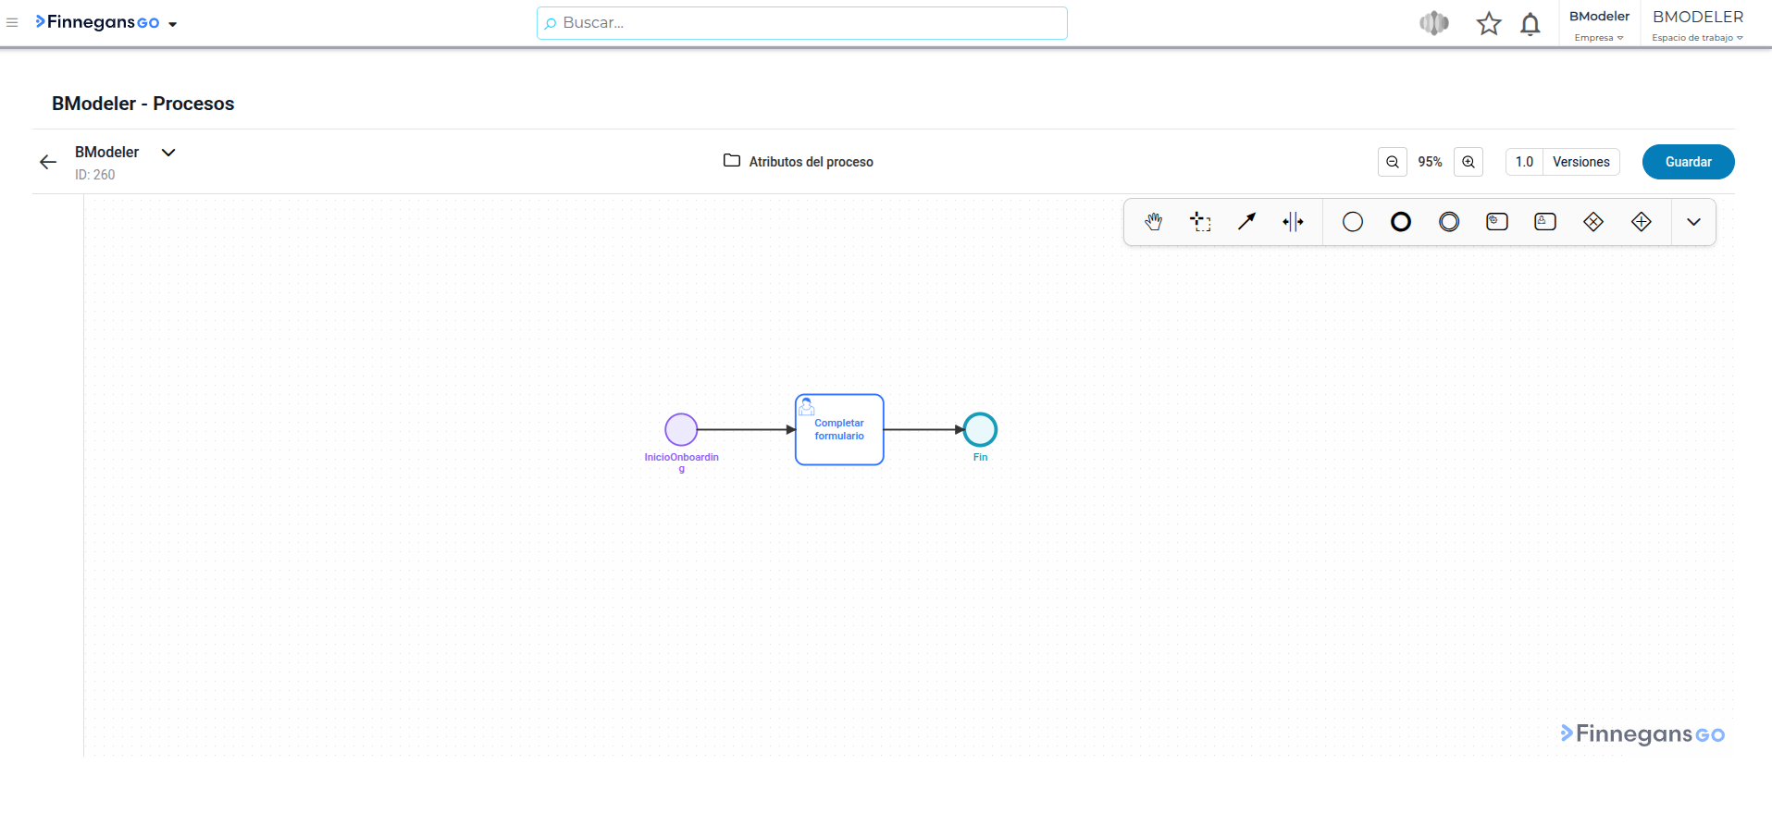The image size is (1772, 838).
Task: Click the Guardar button
Action: pyautogui.click(x=1688, y=162)
